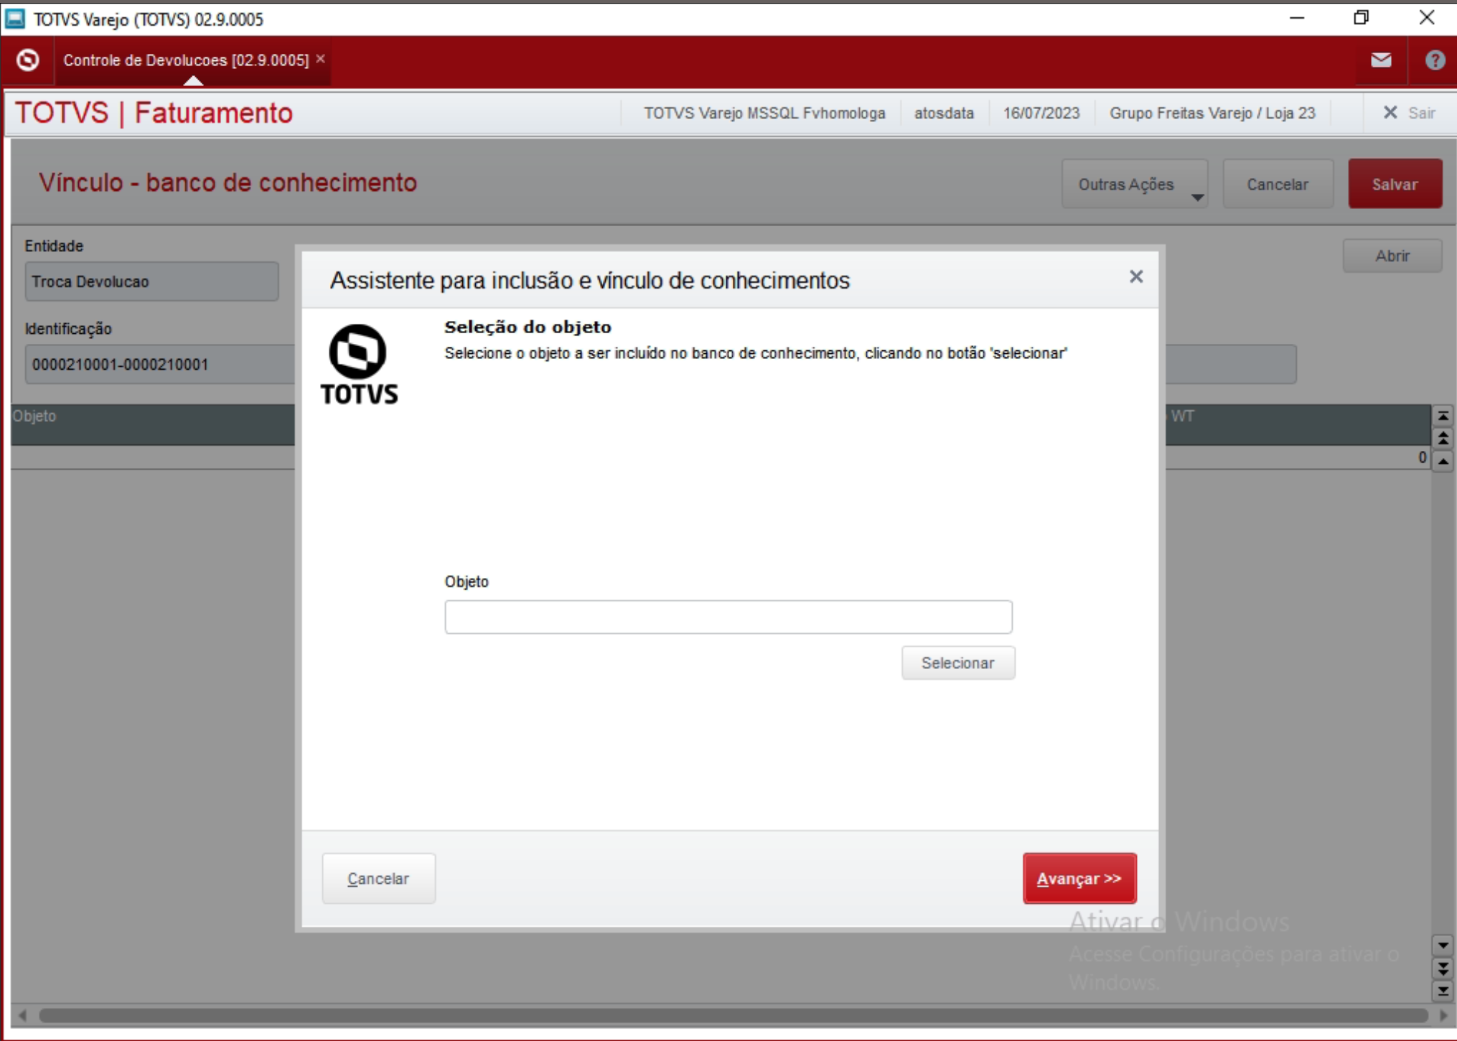Click Cancelar in the Vínculo header

[x=1278, y=185]
